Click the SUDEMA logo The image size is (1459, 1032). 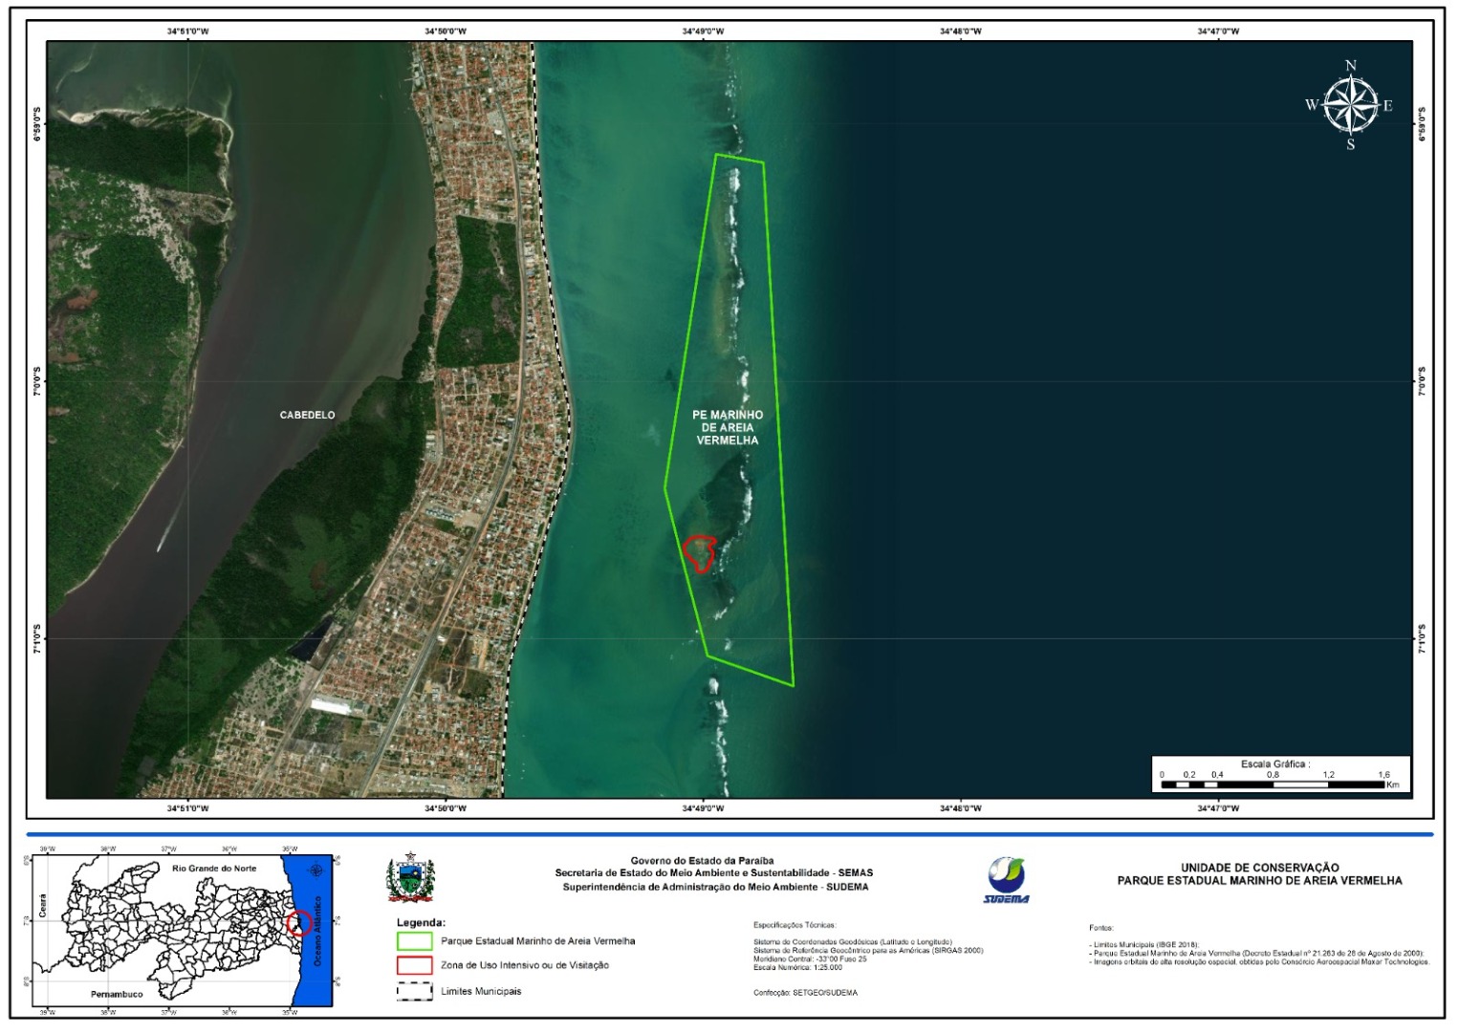click(1007, 879)
